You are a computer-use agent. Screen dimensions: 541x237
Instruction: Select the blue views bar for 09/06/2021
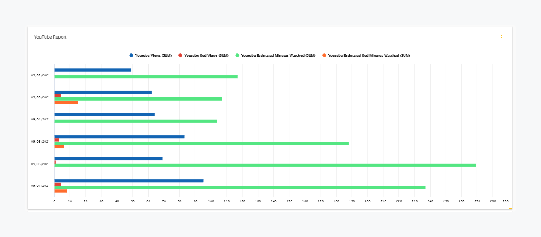coord(108,159)
